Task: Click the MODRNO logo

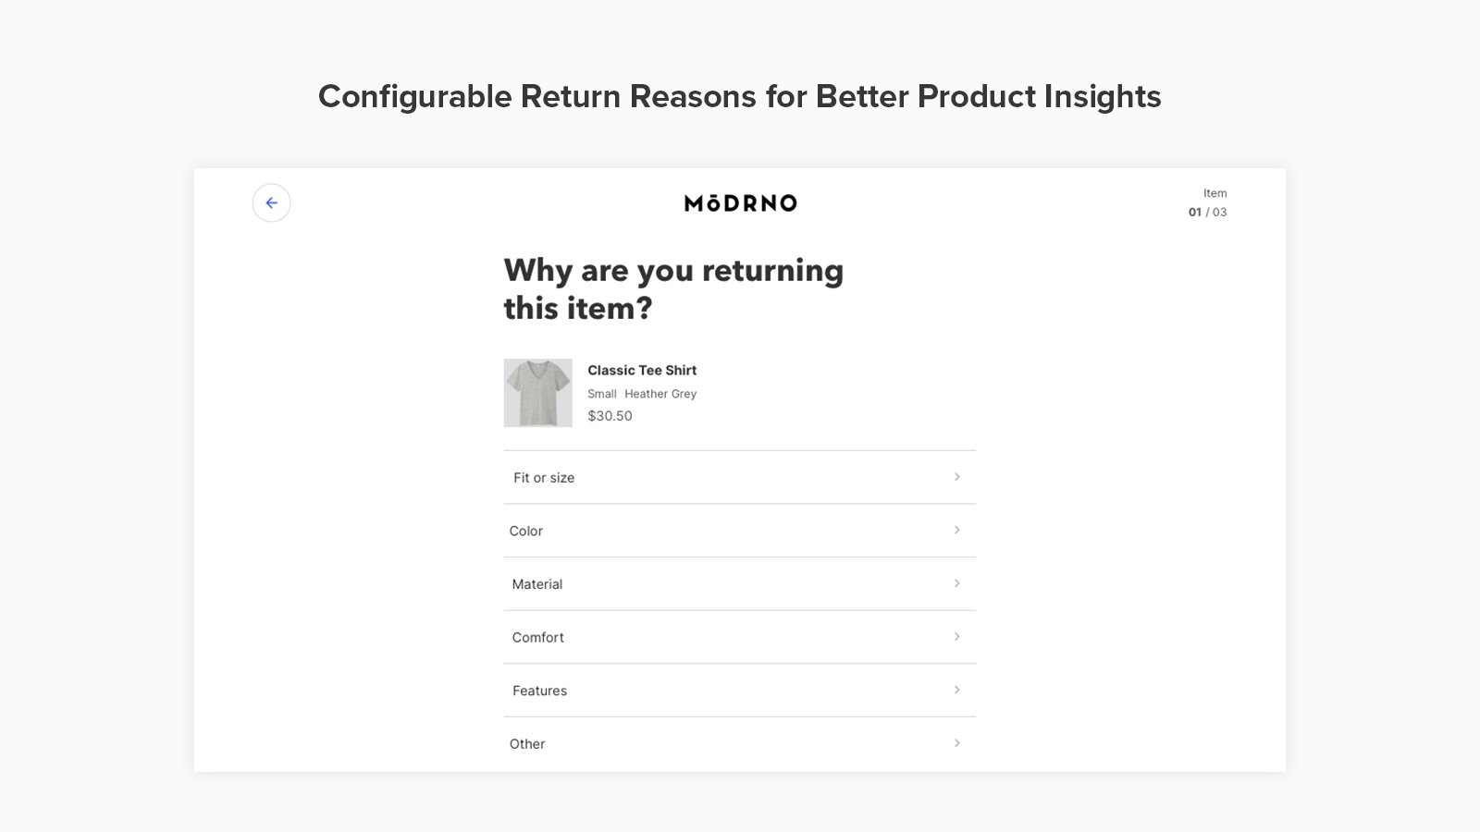Action: click(740, 203)
